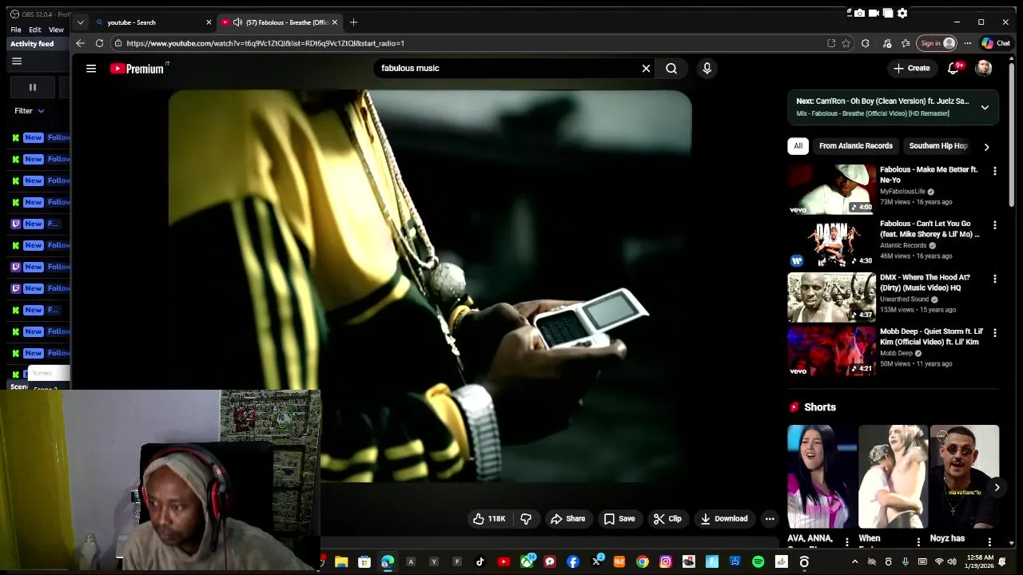Show more filter chips arrow
Image resolution: width=1023 pixels, height=575 pixels.
click(x=986, y=147)
